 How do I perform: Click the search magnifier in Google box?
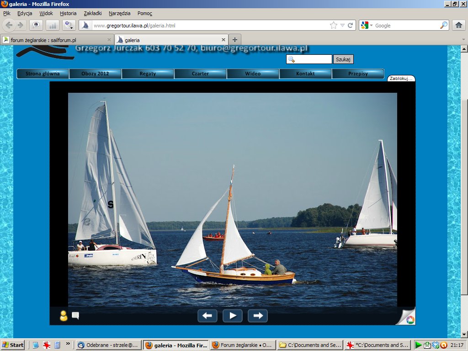(444, 26)
